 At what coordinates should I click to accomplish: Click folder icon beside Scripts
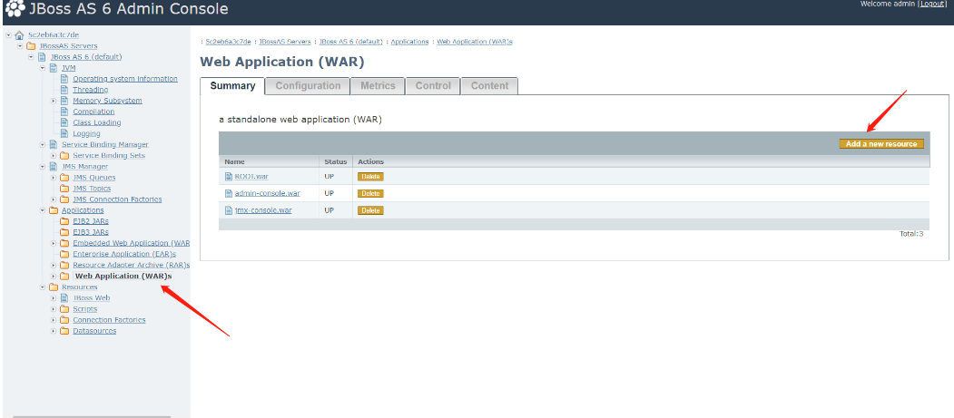click(x=64, y=308)
